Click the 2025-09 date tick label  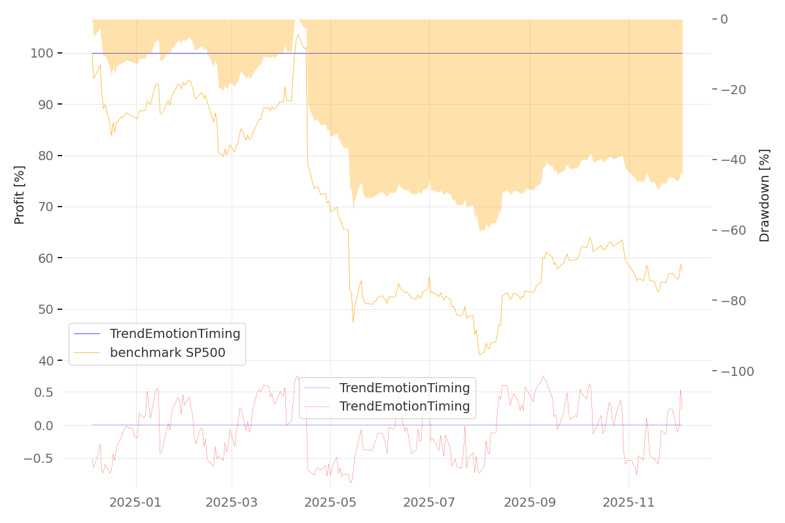point(529,503)
